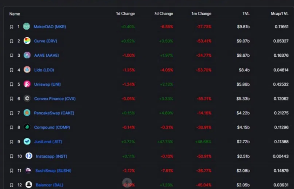Click the Instadapp logo icon

coord(29,156)
